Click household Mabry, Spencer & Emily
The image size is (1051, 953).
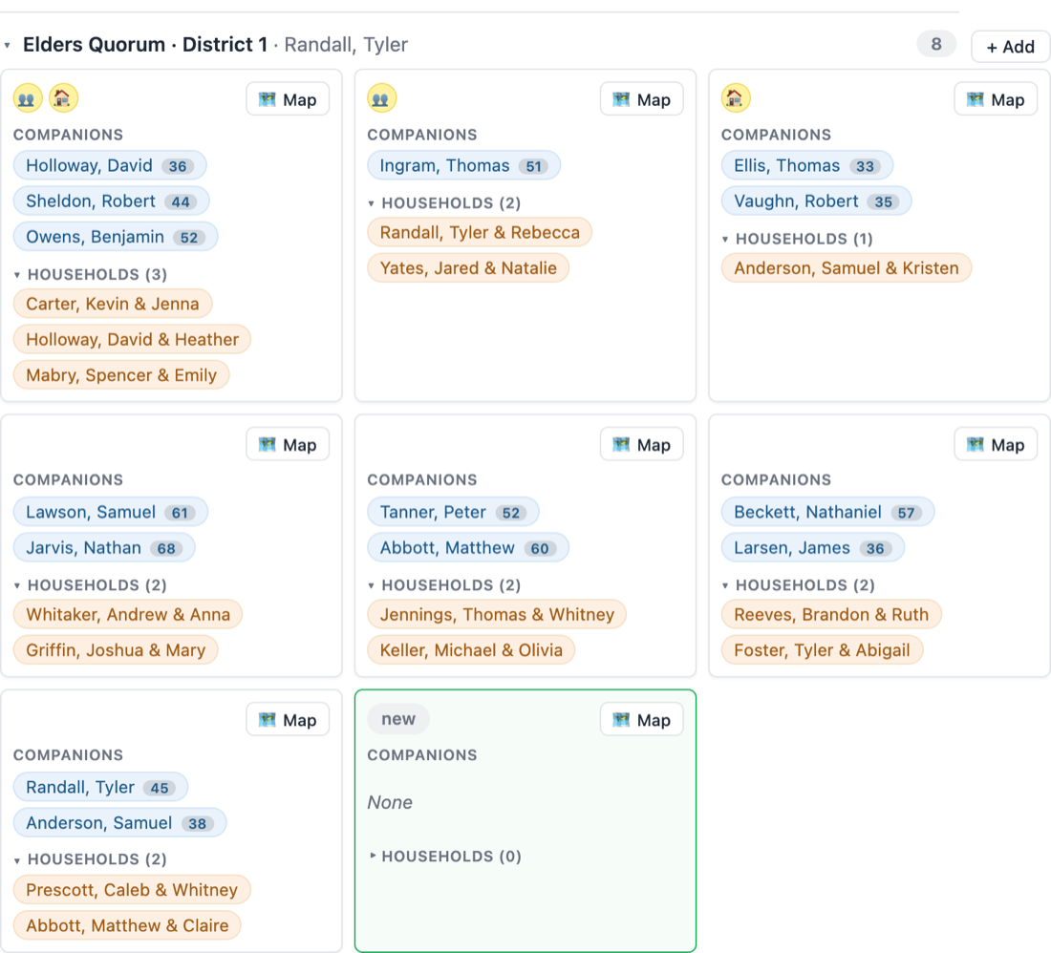click(x=121, y=375)
